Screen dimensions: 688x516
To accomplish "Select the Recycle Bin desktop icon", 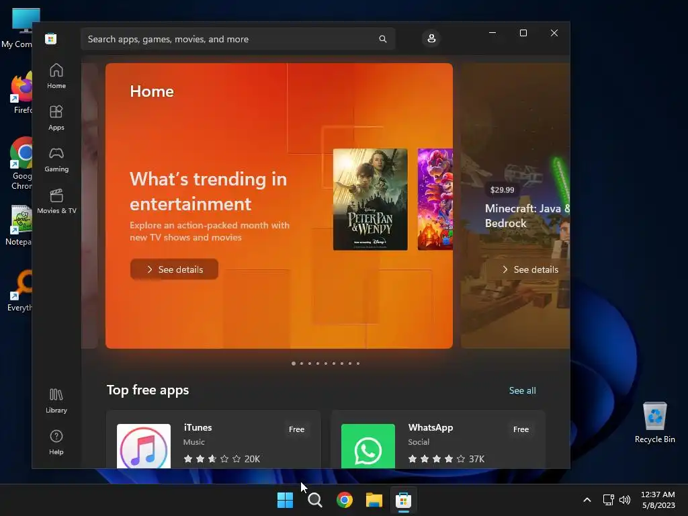I will 654,423.
